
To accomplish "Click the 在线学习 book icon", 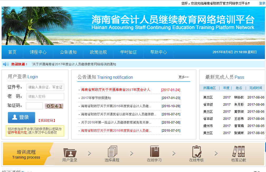I will (154, 151).
